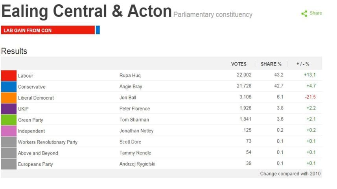Select the green Green Party swatch
This screenshot has height=189, width=337.
tap(9, 120)
